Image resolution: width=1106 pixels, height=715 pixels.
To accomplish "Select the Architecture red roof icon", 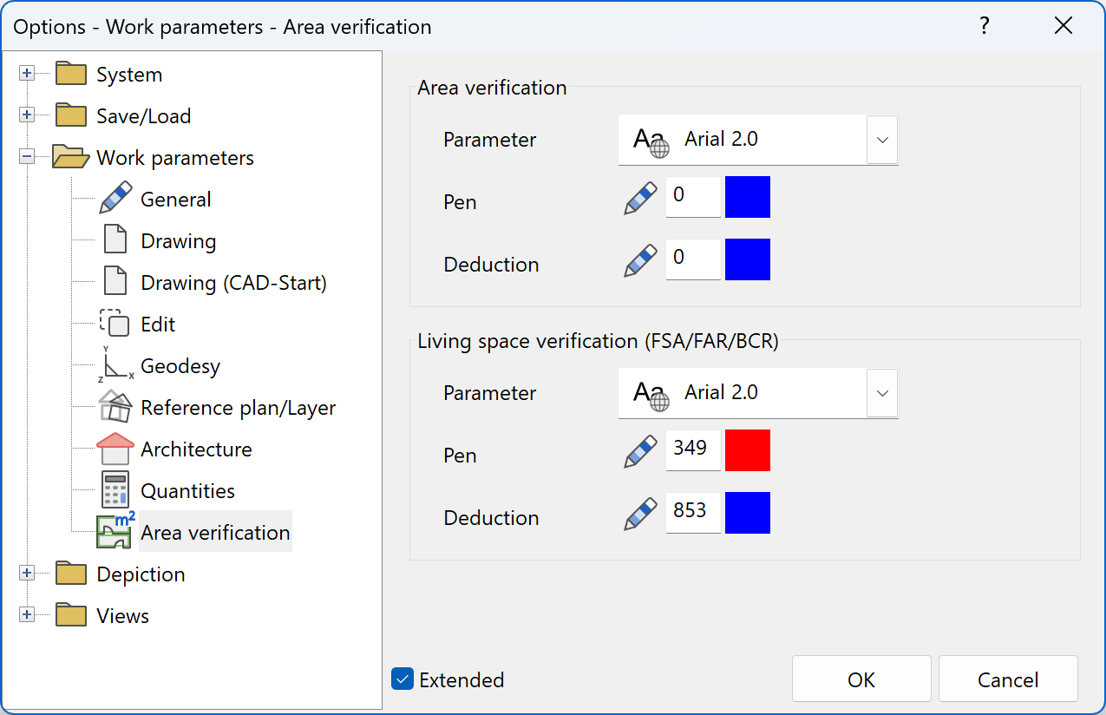I will click(114, 449).
